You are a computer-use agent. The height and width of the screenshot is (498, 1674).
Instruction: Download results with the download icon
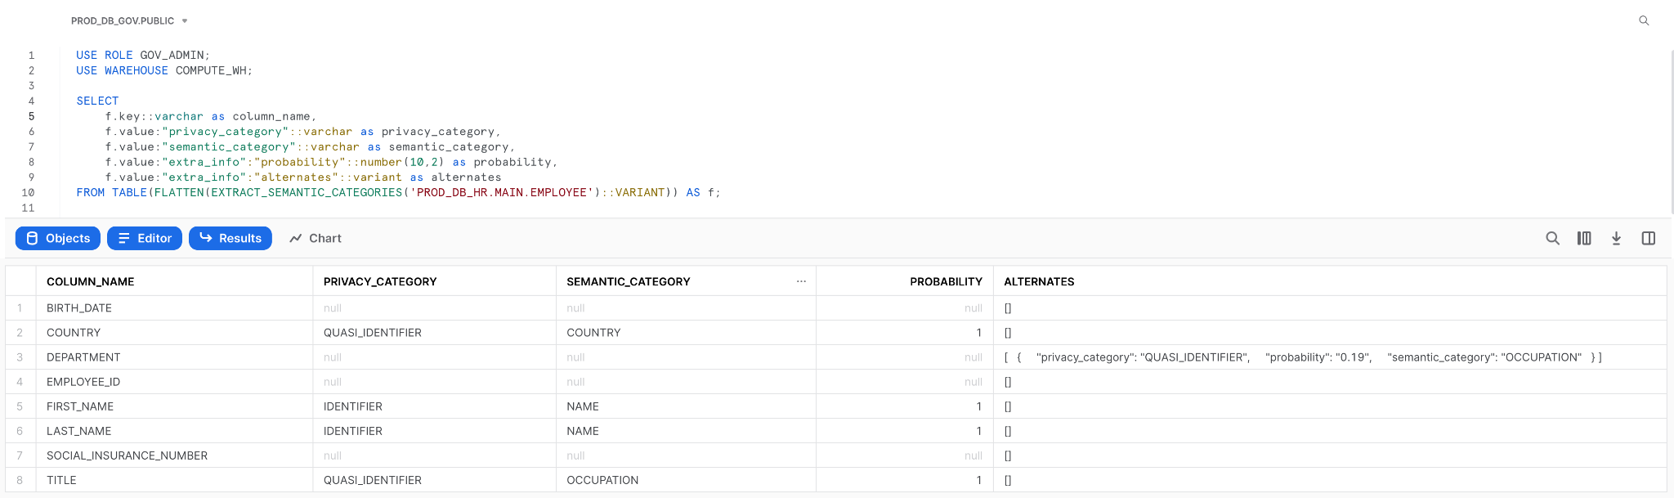pyautogui.click(x=1616, y=238)
